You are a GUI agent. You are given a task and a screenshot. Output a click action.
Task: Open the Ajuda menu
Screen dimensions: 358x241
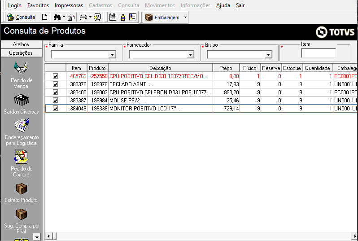coord(223,5)
